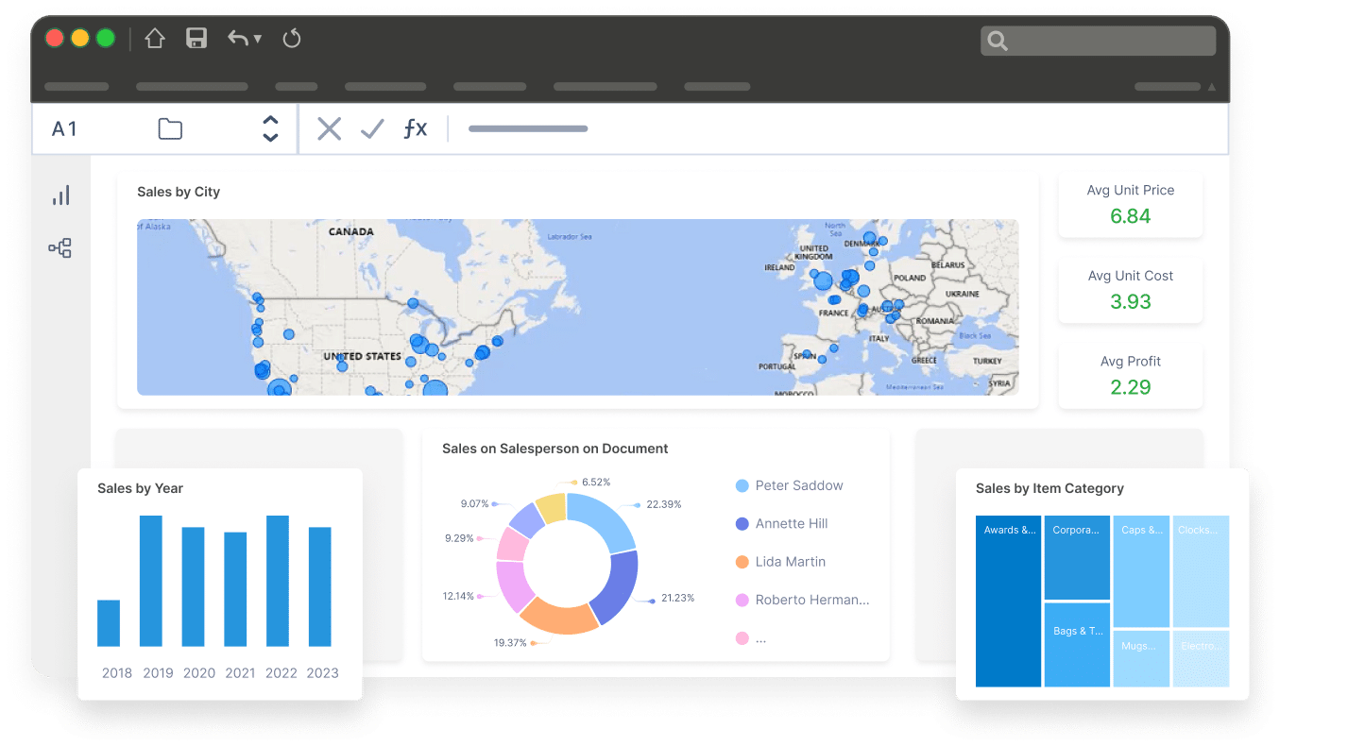Click the magnifying glass search icon
The image size is (1348, 746).
(x=998, y=41)
